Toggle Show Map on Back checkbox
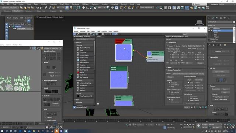Viewport: 236px width, 133px height. click(167, 49)
